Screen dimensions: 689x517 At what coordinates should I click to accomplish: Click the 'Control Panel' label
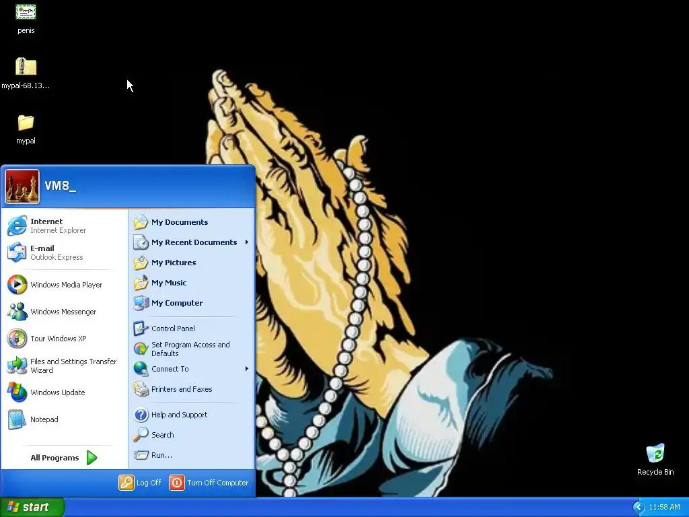point(173,329)
